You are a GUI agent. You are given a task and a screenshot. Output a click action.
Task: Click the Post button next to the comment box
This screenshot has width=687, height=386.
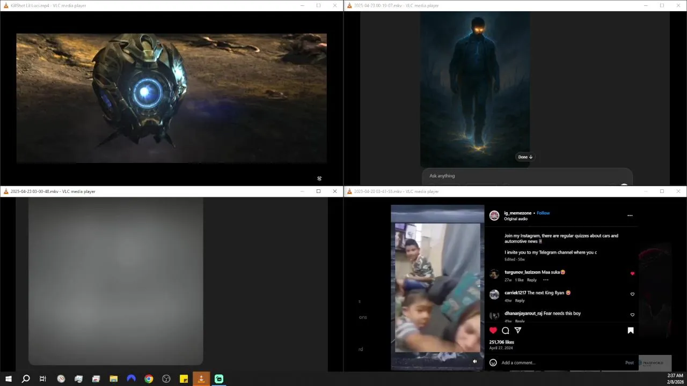[630, 362]
